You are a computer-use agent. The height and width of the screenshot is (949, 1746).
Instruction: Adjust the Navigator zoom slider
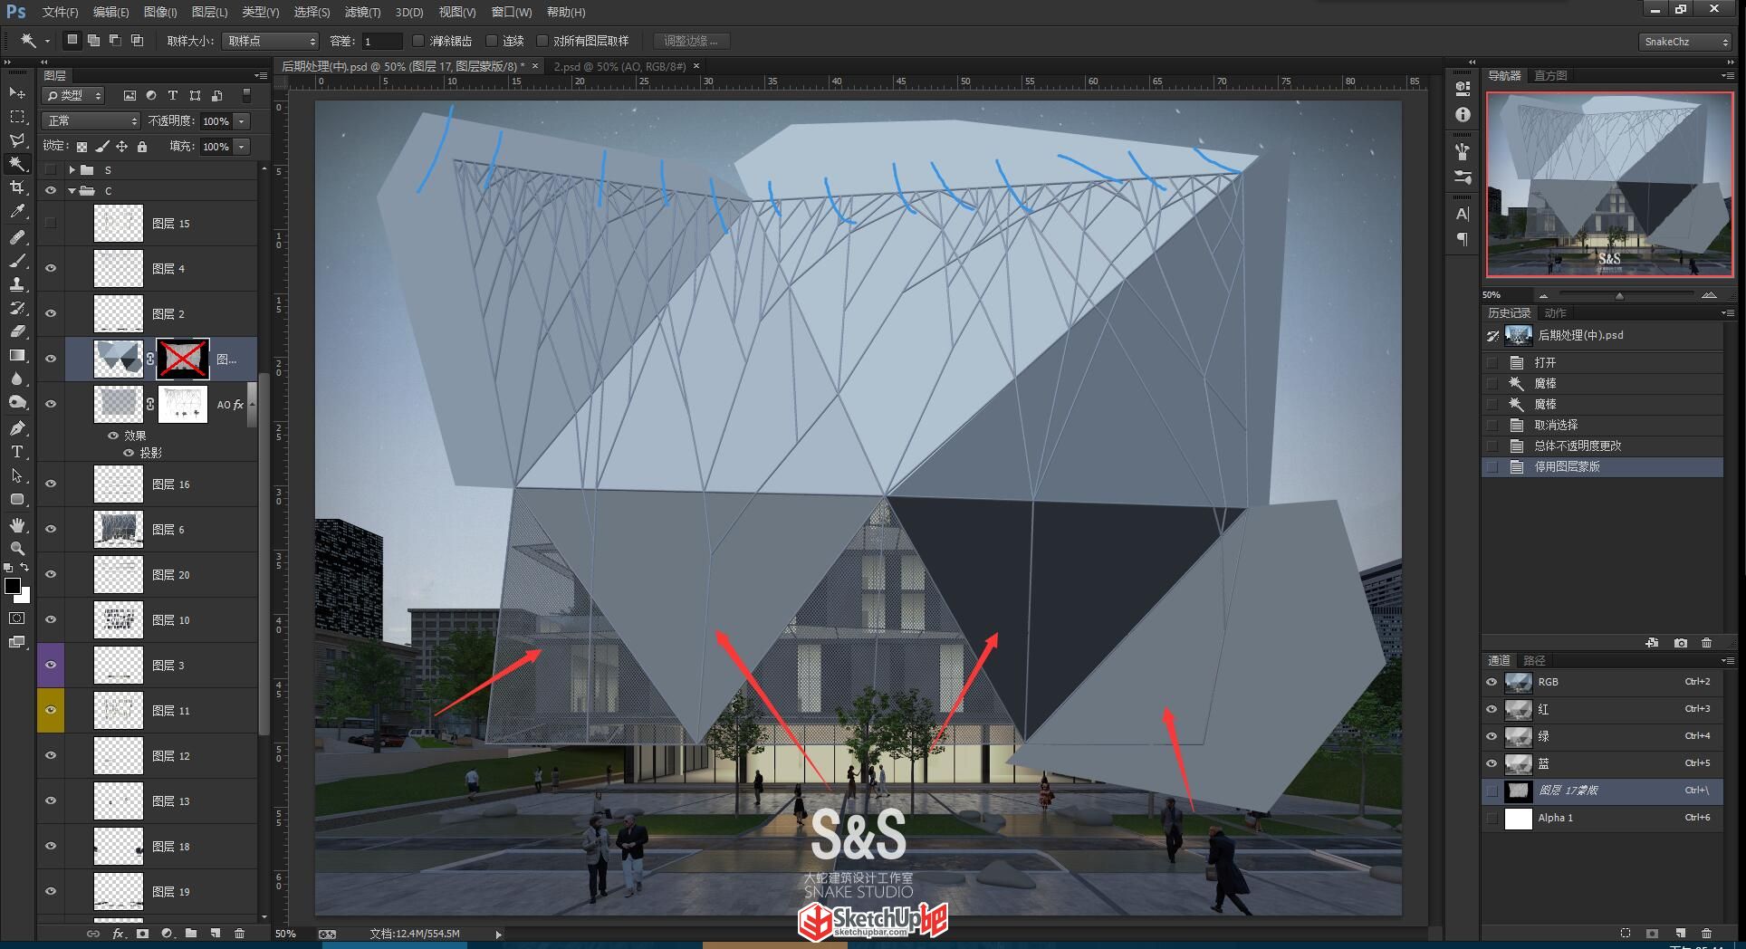pos(1619,295)
